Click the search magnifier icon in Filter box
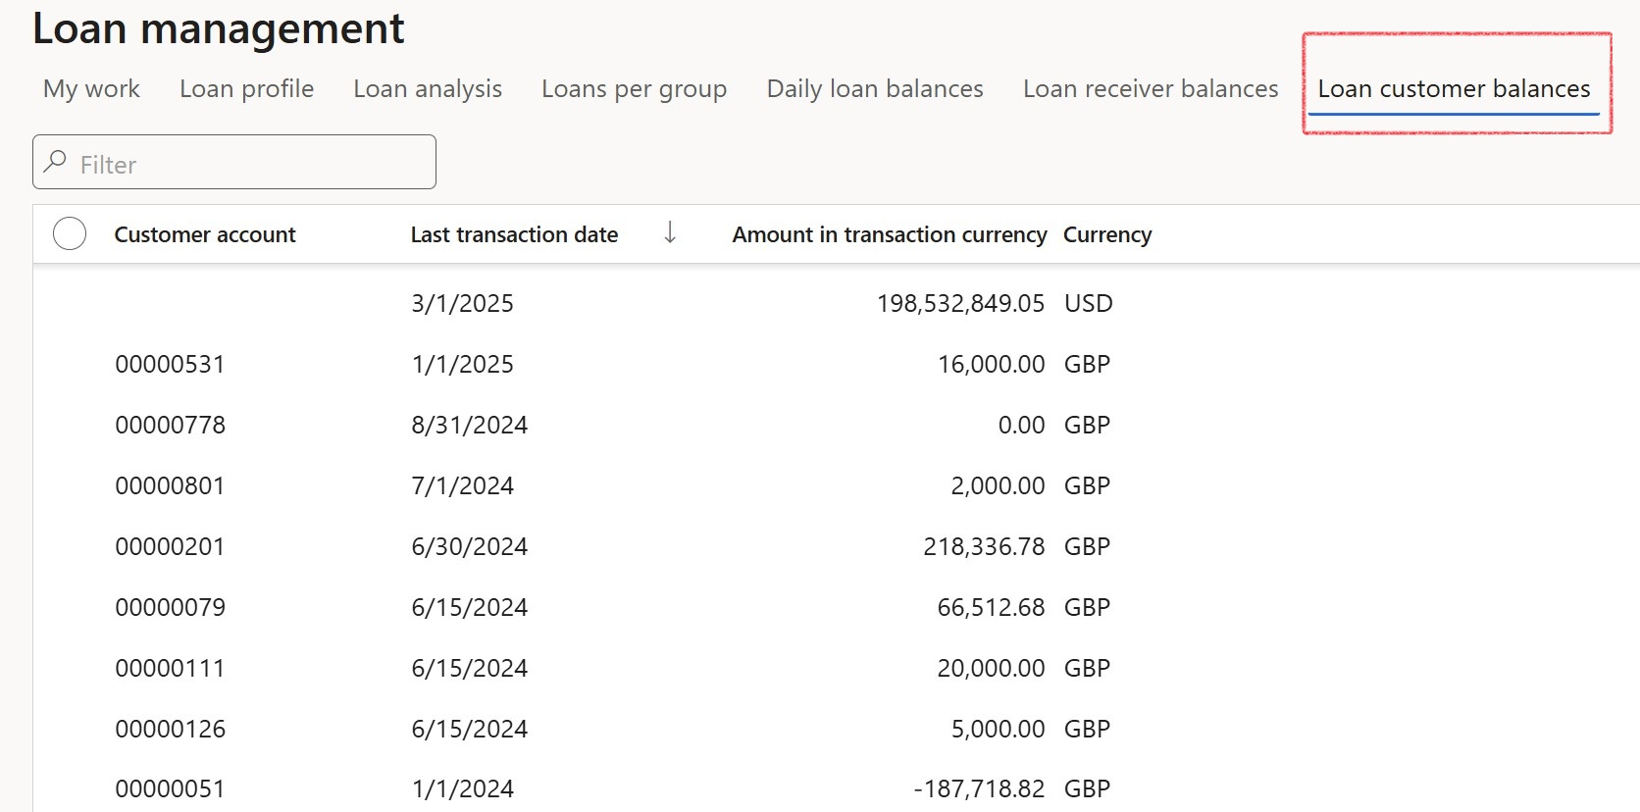 coord(56,162)
